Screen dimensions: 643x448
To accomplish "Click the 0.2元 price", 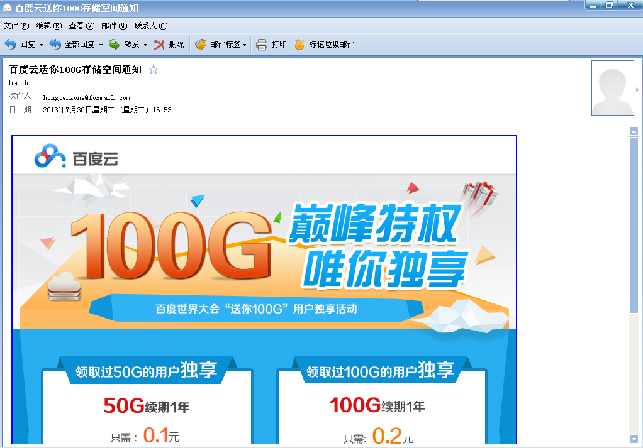I will 393,436.
